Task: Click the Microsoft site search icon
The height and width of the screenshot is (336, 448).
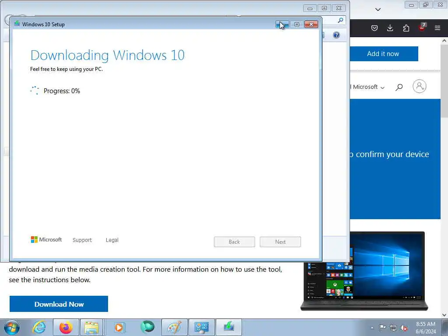Action: 399,87
